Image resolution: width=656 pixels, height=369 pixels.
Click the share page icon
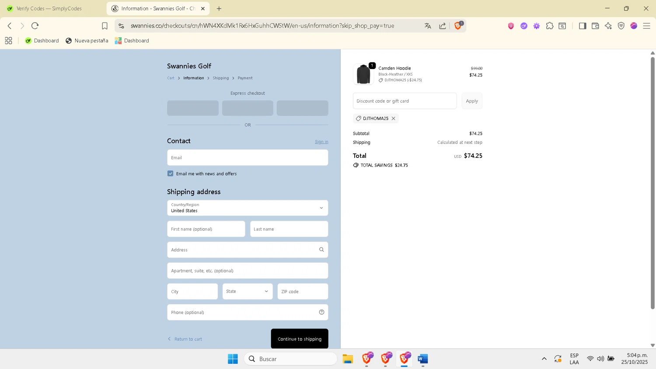pyautogui.click(x=443, y=26)
